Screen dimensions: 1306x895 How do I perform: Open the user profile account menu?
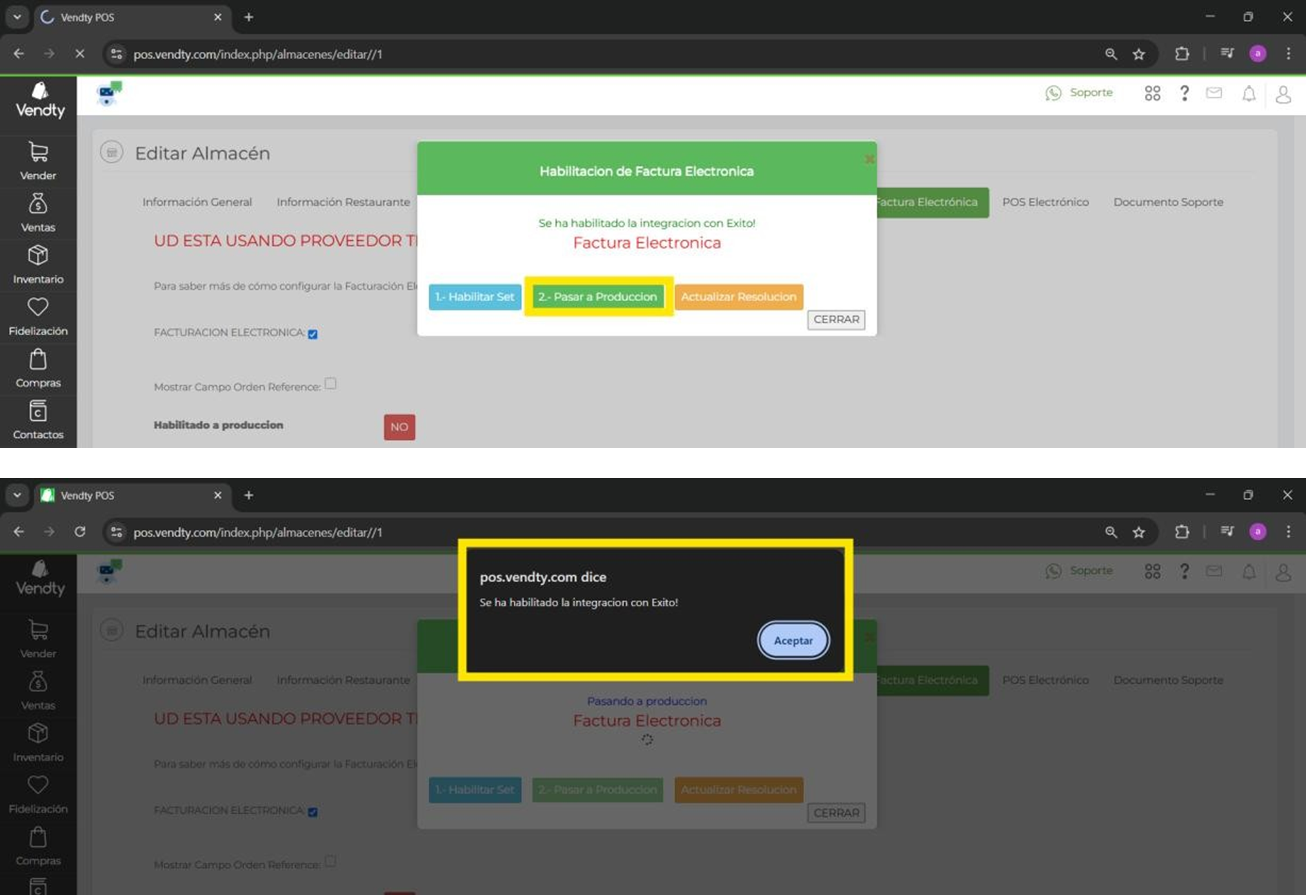1283,94
